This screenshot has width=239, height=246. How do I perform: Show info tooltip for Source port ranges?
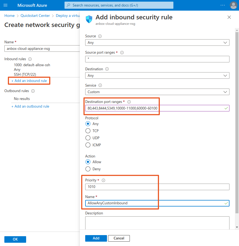pos(122,53)
